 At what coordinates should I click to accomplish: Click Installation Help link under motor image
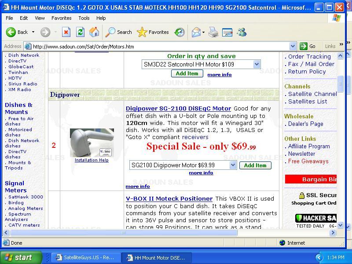pyautogui.click(x=92, y=160)
